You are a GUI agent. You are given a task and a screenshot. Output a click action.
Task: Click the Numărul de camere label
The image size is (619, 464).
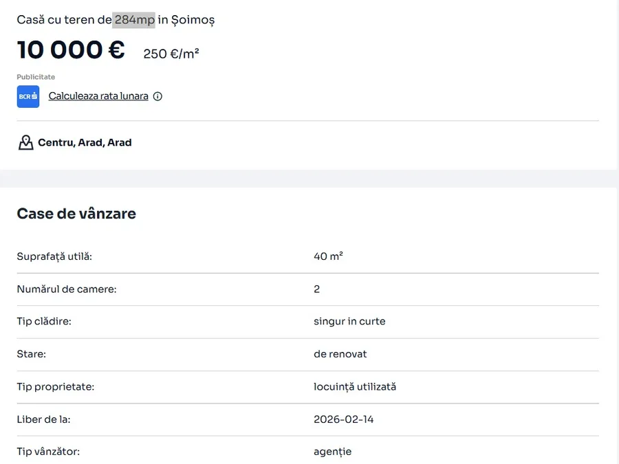click(x=67, y=289)
